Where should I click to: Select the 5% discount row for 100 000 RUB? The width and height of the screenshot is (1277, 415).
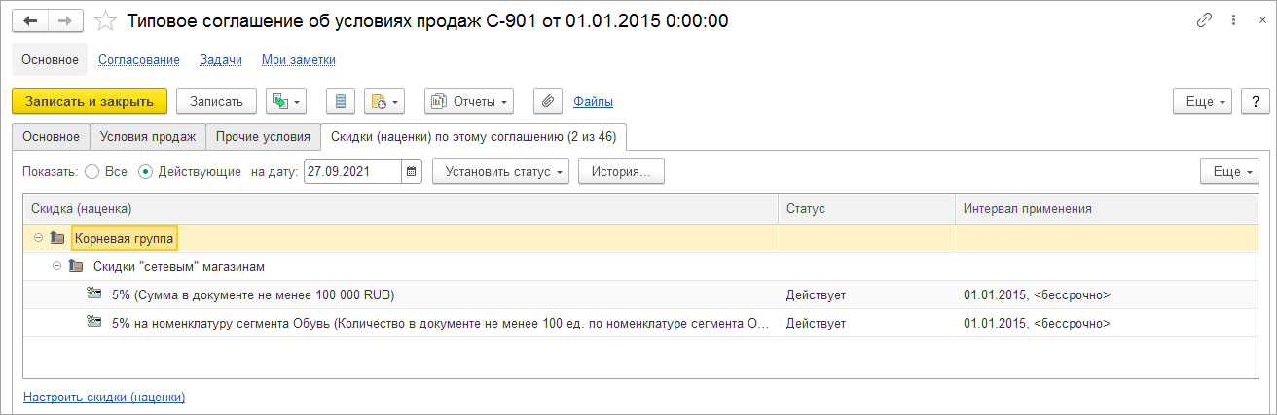(253, 294)
